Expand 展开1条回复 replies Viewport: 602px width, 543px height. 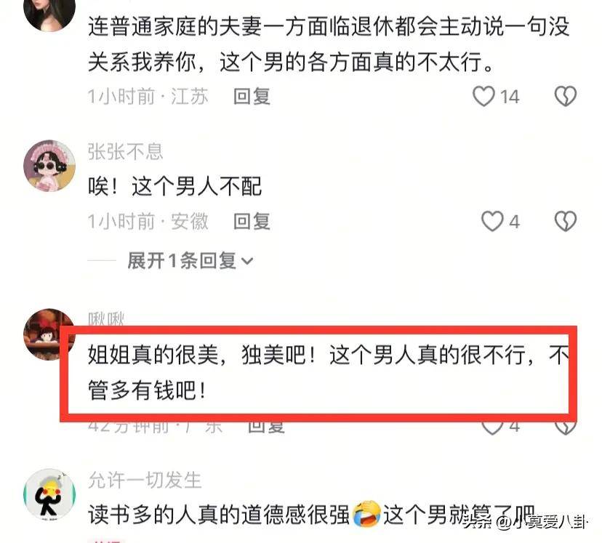(x=190, y=261)
